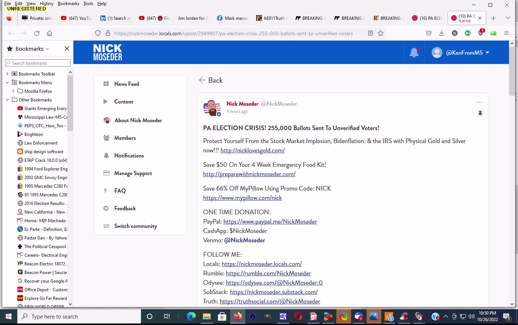Click Nick Moseder's avatar on the post
Viewport: 518px width, 325px height.
212,108
